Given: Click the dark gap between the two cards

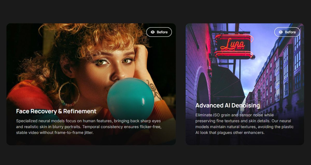Looking at the screenshot, I should click(181, 84).
